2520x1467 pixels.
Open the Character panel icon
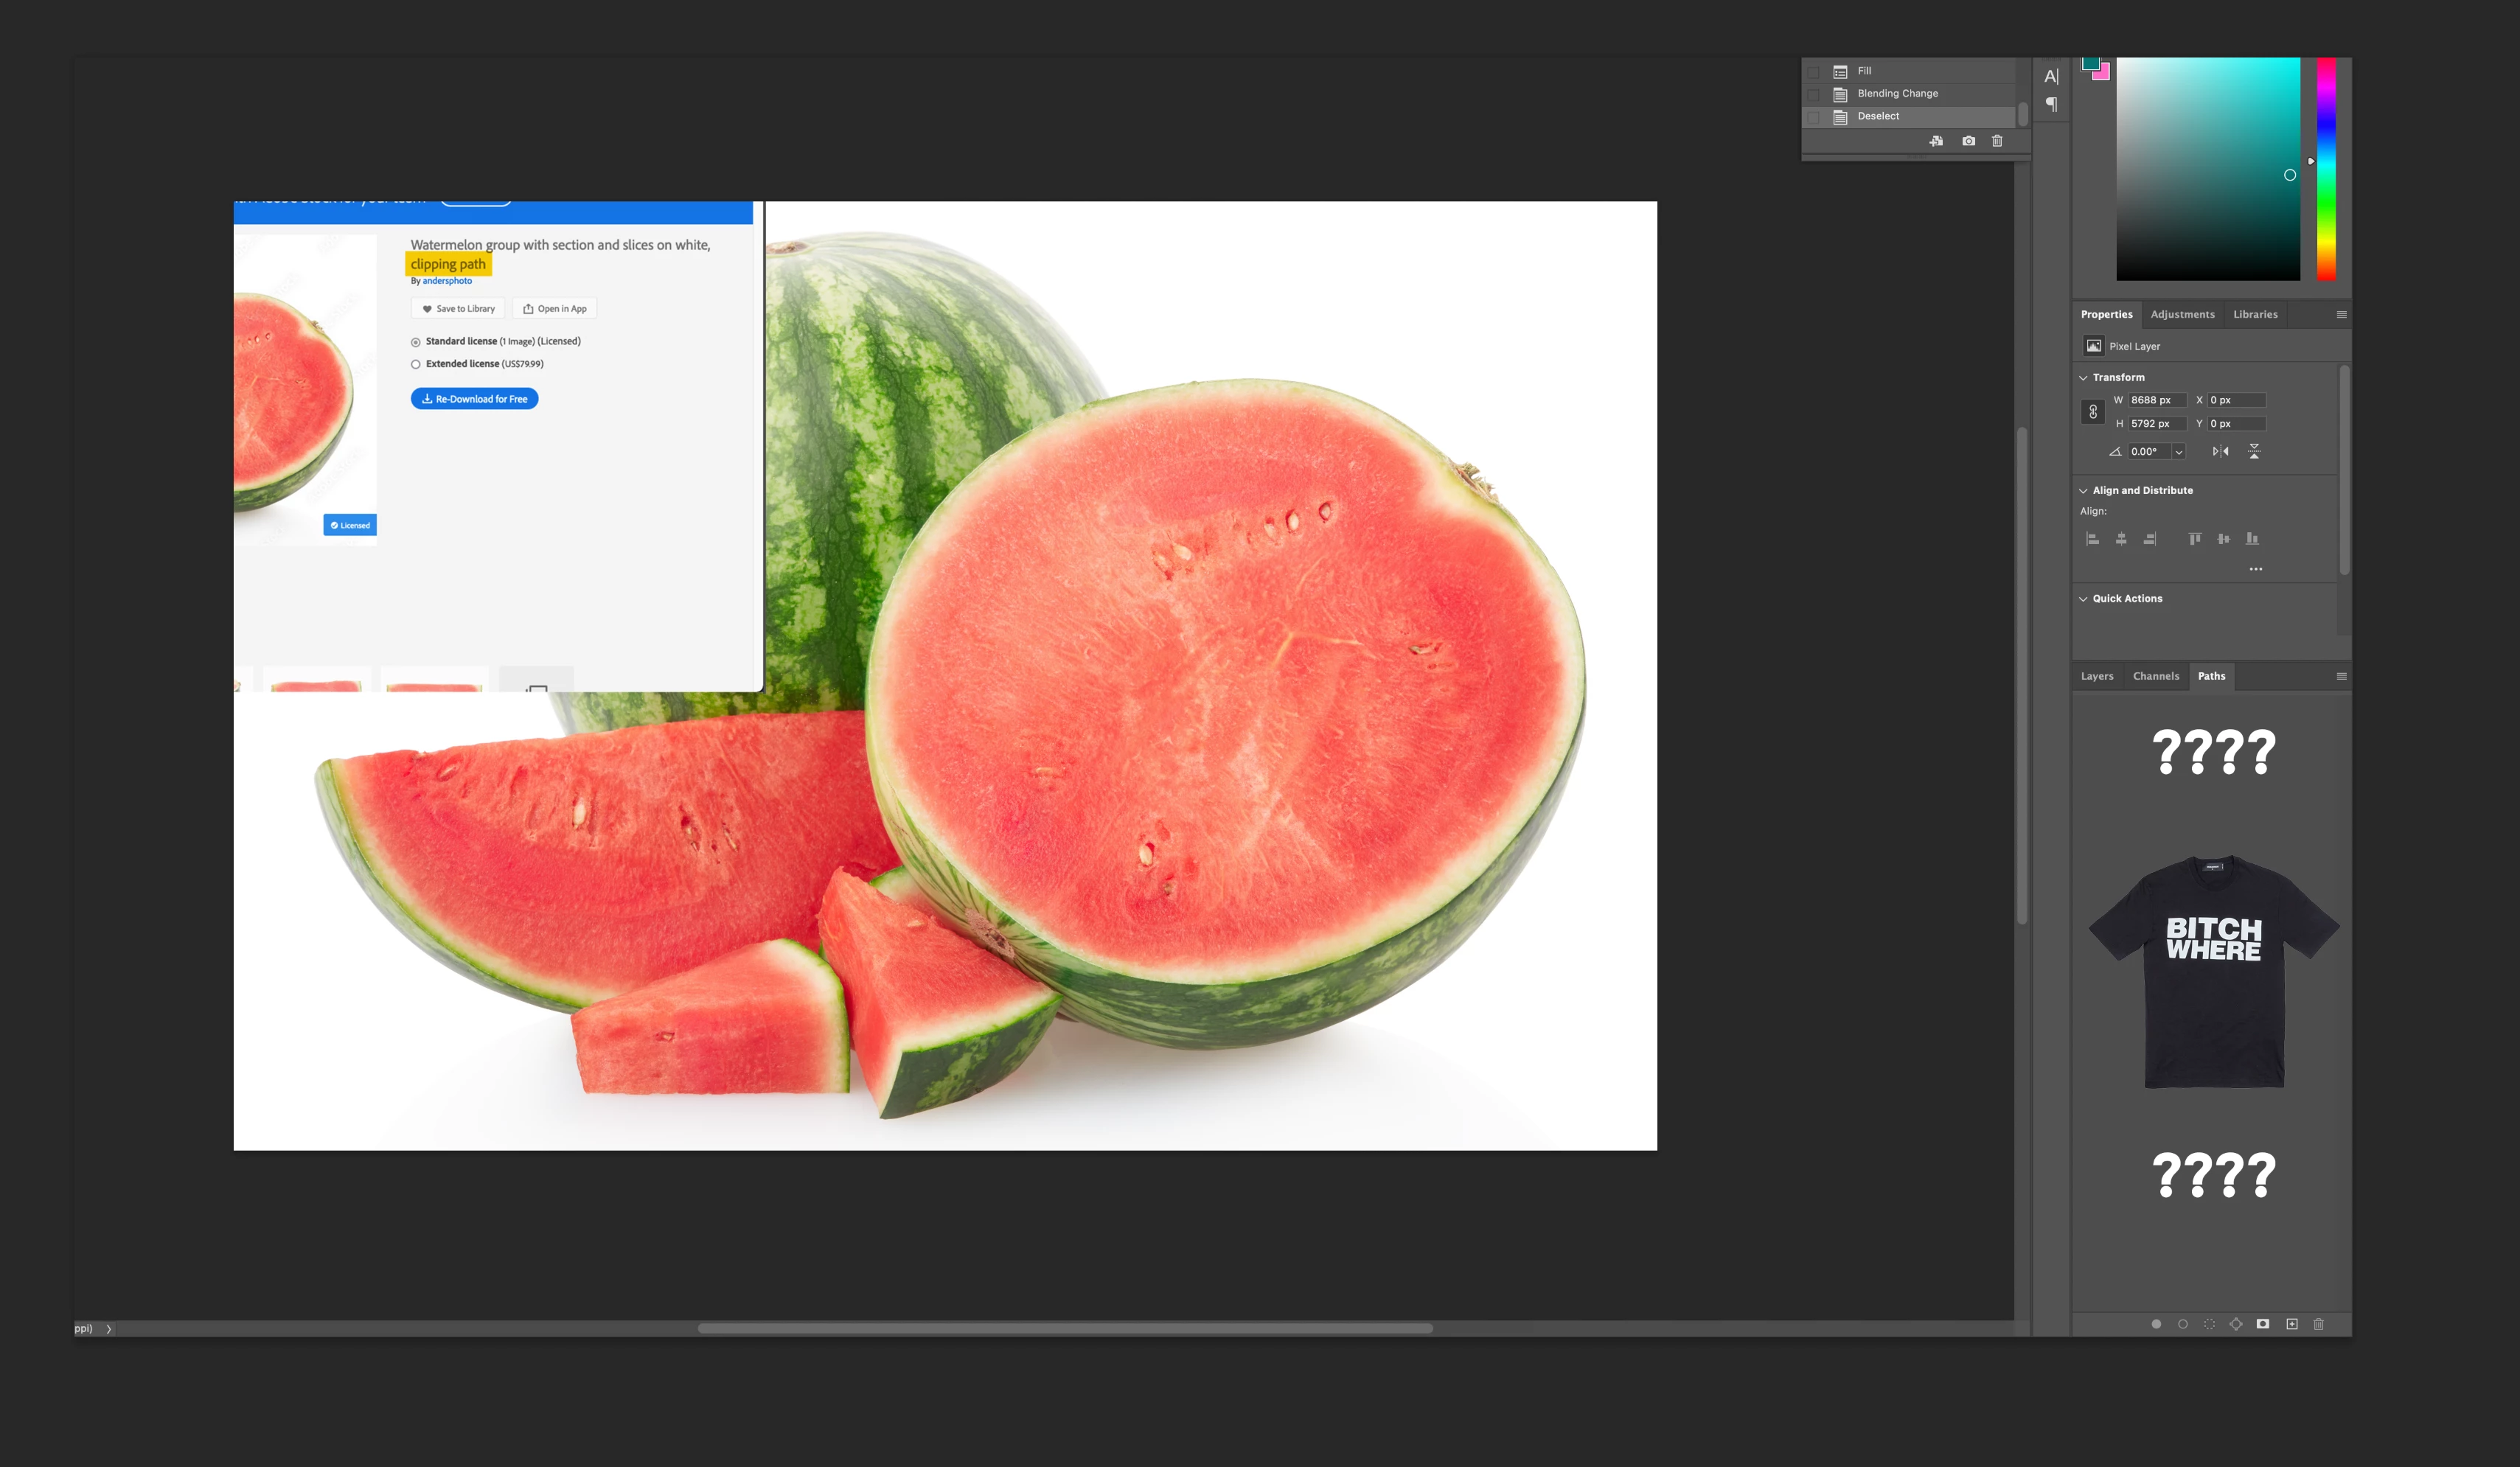coord(2051,76)
